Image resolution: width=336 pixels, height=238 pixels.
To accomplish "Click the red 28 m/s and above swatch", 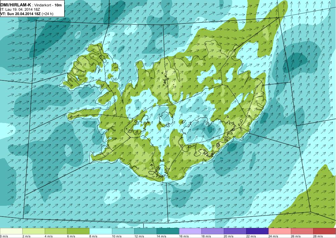I will click(x=325, y=231).
